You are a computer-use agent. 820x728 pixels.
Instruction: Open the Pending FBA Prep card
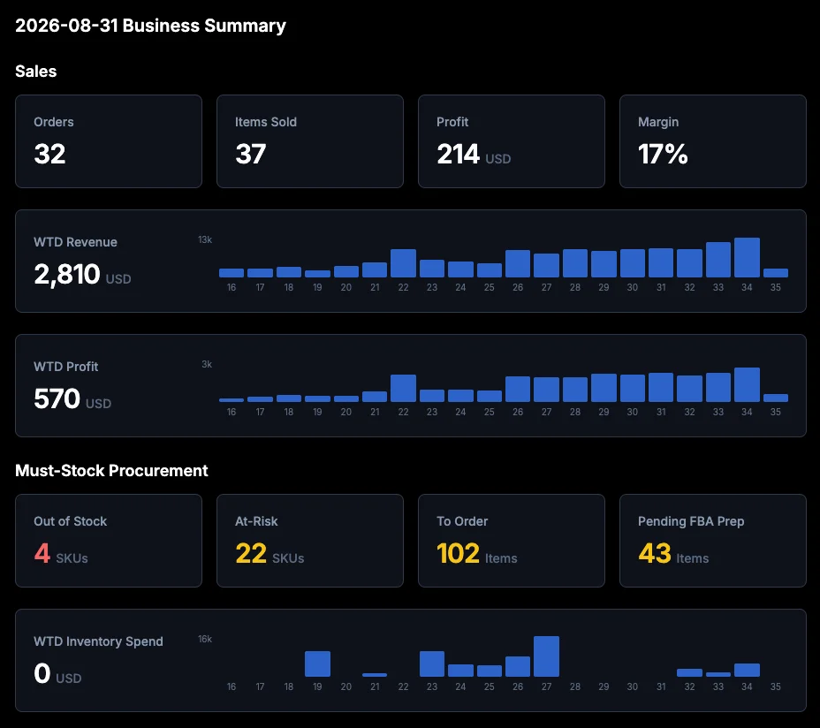pyautogui.click(x=713, y=541)
